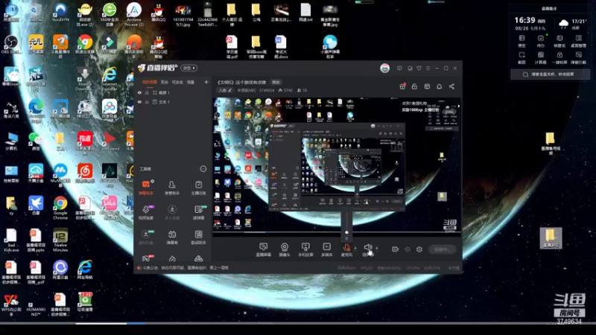596x335 pixels.
Task: Add a 摄像头 camera source
Action: pyautogui.click(x=285, y=249)
